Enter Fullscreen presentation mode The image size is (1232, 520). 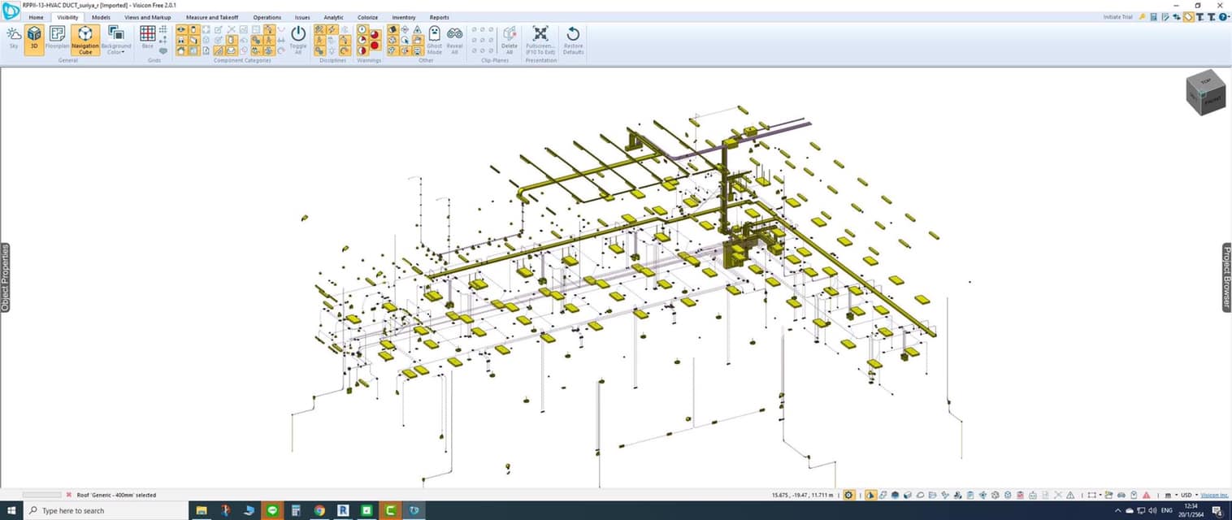point(540,40)
